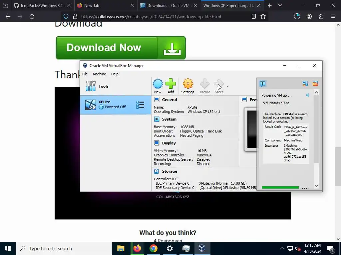This screenshot has width=341, height=255.
Task: Bookmark this page star icon
Action: (263, 17)
